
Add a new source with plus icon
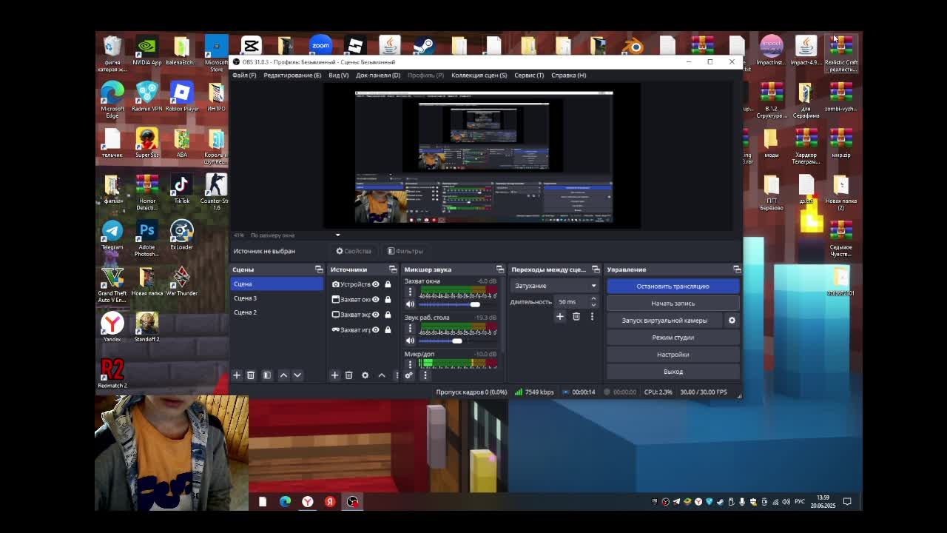point(334,375)
